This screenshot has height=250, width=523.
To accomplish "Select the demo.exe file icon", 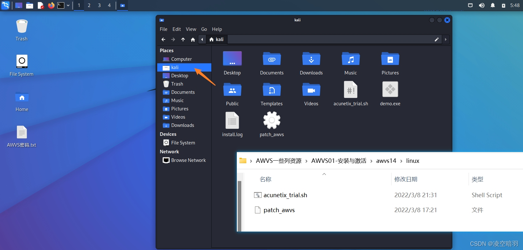I will pyautogui.click(x=390, y=94).
